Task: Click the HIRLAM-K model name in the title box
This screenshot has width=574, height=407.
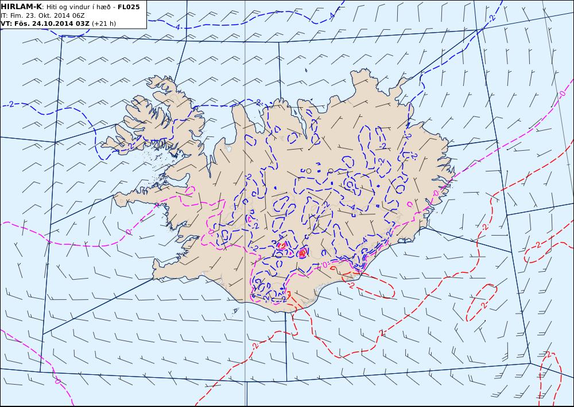Action: point(22,6)
